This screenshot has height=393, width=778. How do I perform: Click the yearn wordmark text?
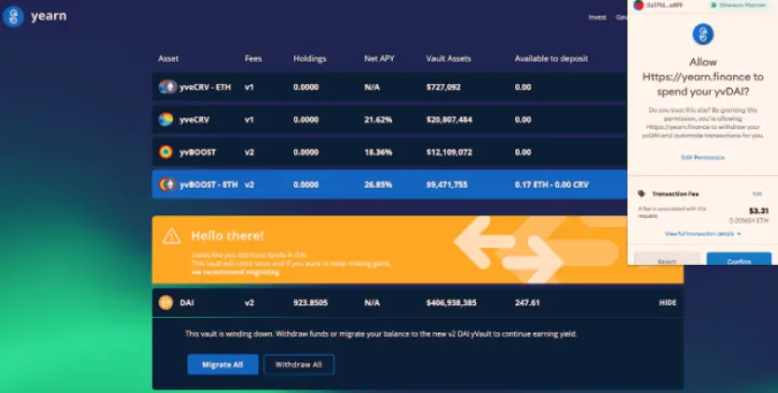(49, 16)
